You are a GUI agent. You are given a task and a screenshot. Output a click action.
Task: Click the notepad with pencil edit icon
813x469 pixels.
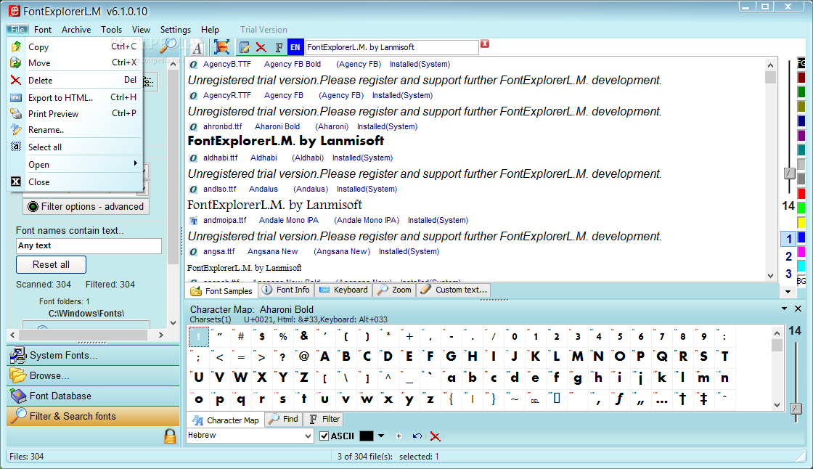[245, 48]
